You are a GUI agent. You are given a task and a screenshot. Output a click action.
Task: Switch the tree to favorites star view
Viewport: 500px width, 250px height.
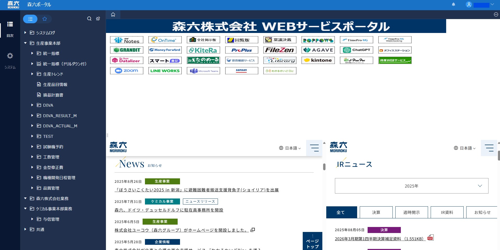pos(45,19)
